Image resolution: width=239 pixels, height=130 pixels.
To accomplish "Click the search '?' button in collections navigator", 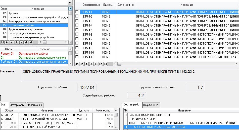I will (17, 42).
